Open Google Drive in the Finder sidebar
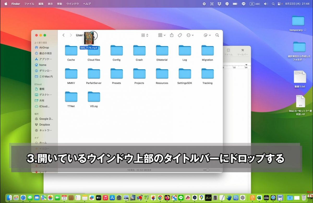Screen dimensions: 313x203 (x=44, y=119)
